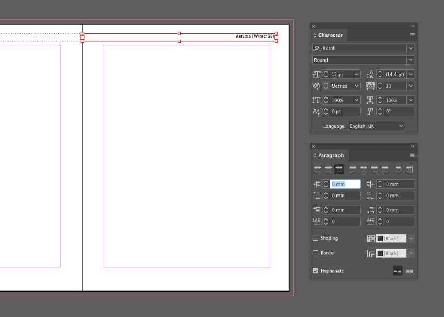Click the leading icon
The image size is (444, 317).
click(370, 75)
